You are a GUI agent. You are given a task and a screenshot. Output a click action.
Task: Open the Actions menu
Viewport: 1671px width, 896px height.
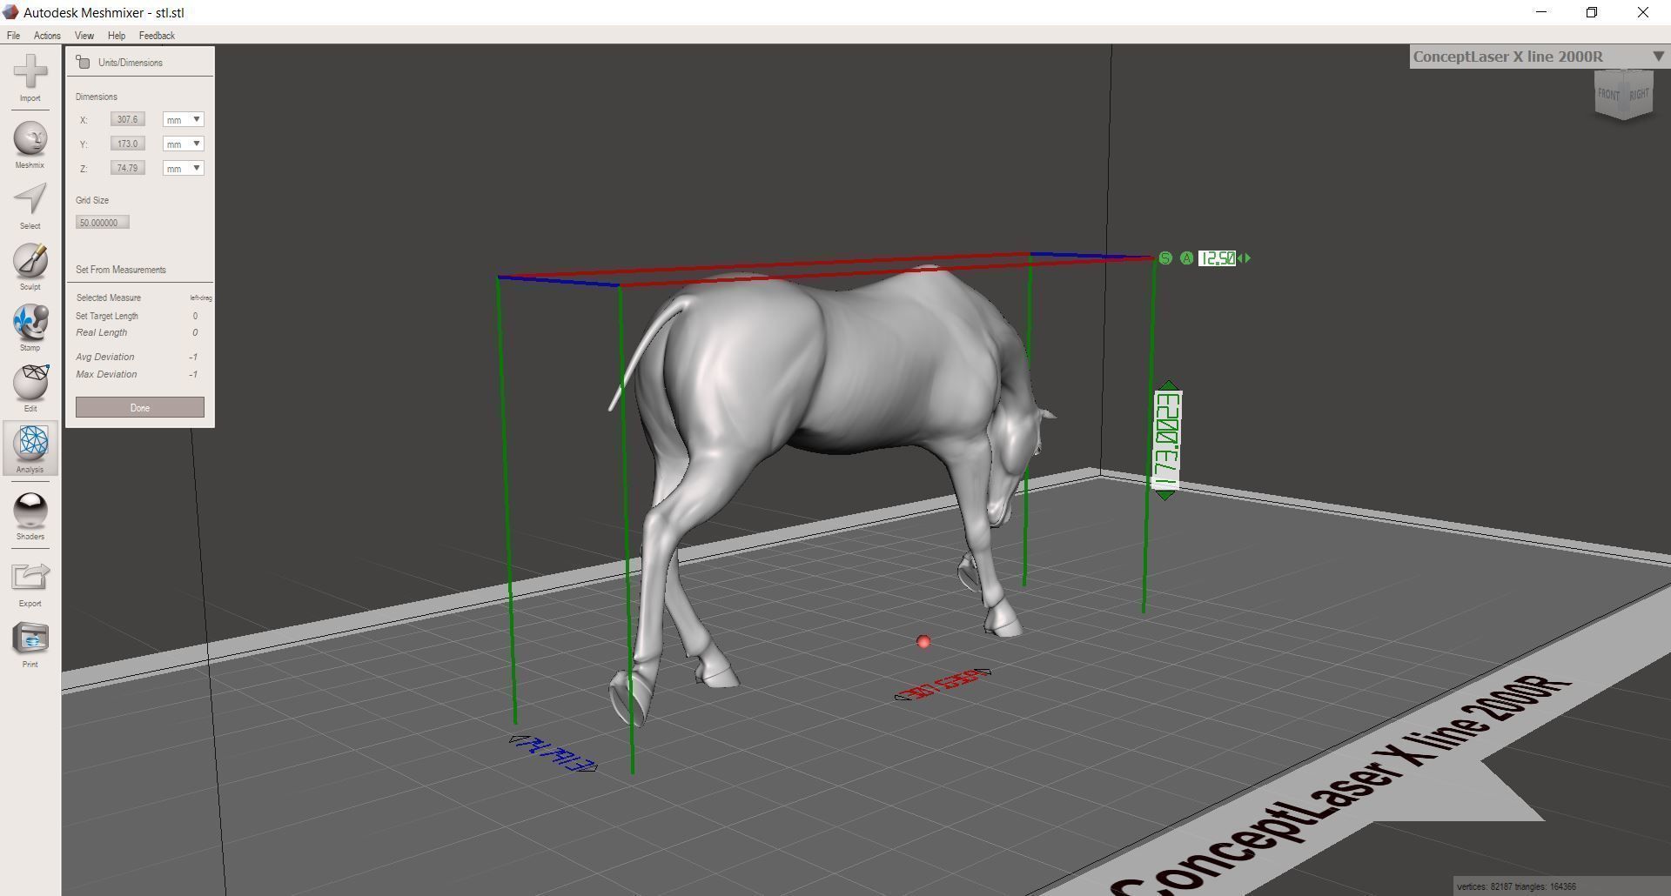[47, 36]
